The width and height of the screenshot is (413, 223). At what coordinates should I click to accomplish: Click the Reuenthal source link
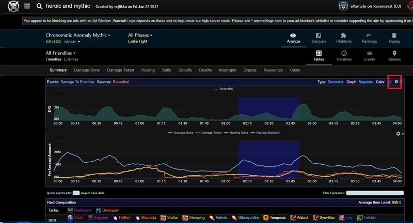(121, 82)
